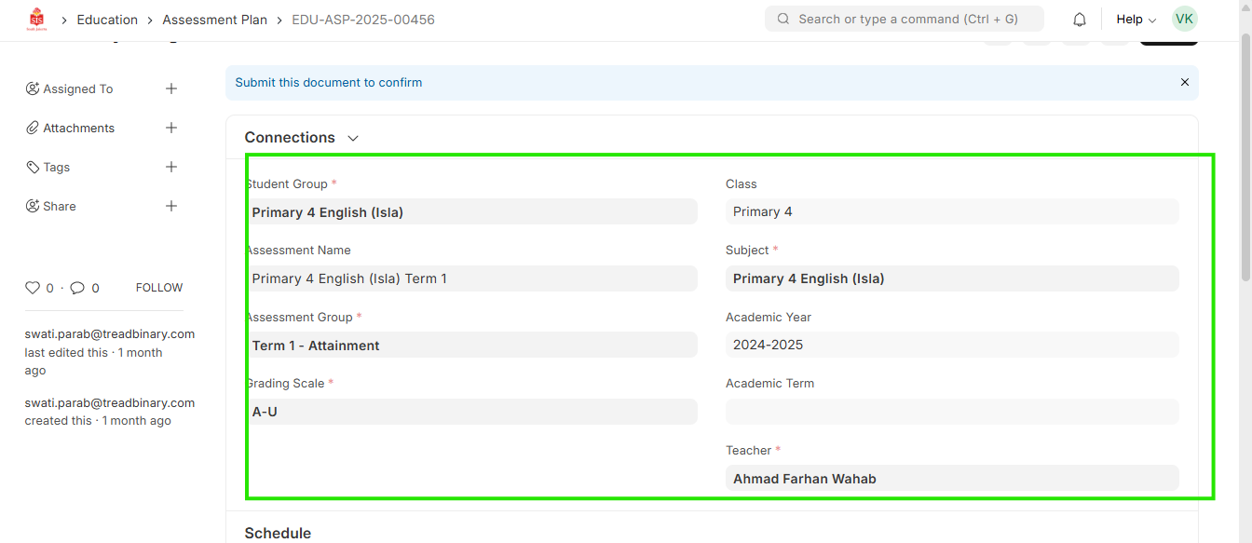
Task: Click the empty Academic Term field
Action: 951,412
